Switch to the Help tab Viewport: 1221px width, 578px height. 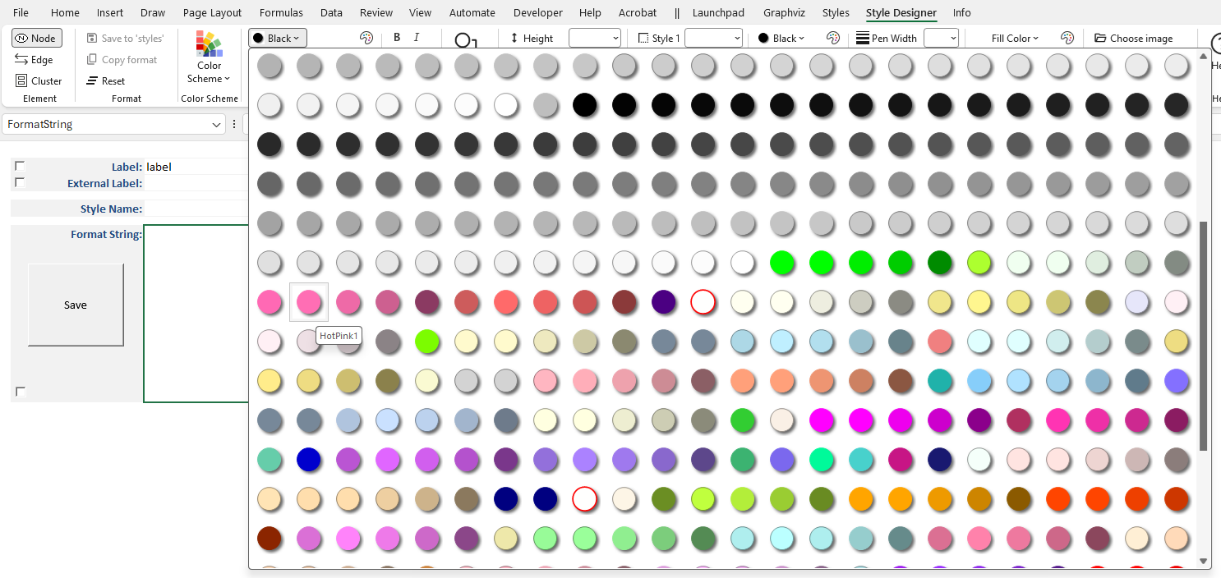(590, 12)
